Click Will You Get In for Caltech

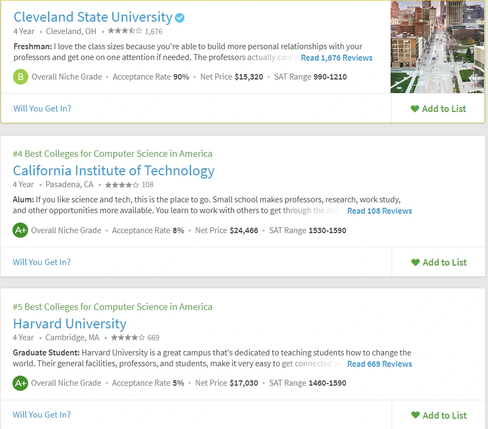[x=42, y=262]
